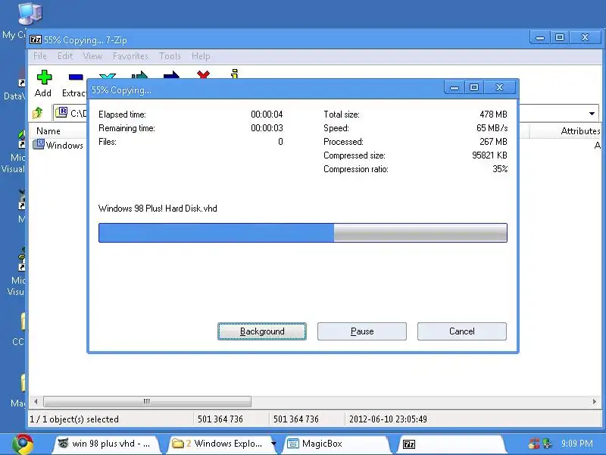This screenshot has height=455, width=606.
Task: Click the '00:00:03' remaining time value
Action: click(x=267, y=128)
